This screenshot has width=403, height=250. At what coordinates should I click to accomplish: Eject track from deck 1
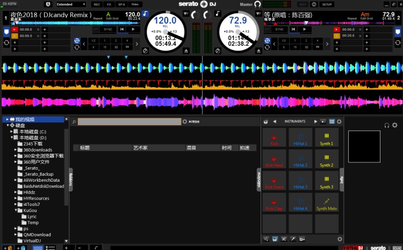186,51
